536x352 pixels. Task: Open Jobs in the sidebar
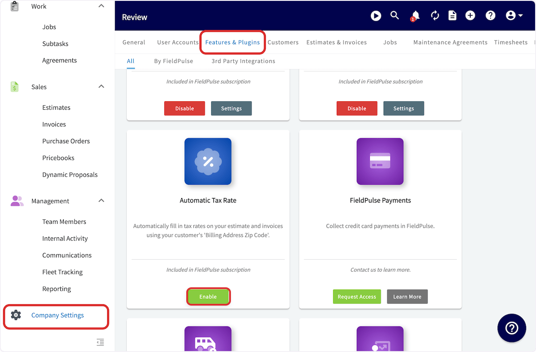49,27
